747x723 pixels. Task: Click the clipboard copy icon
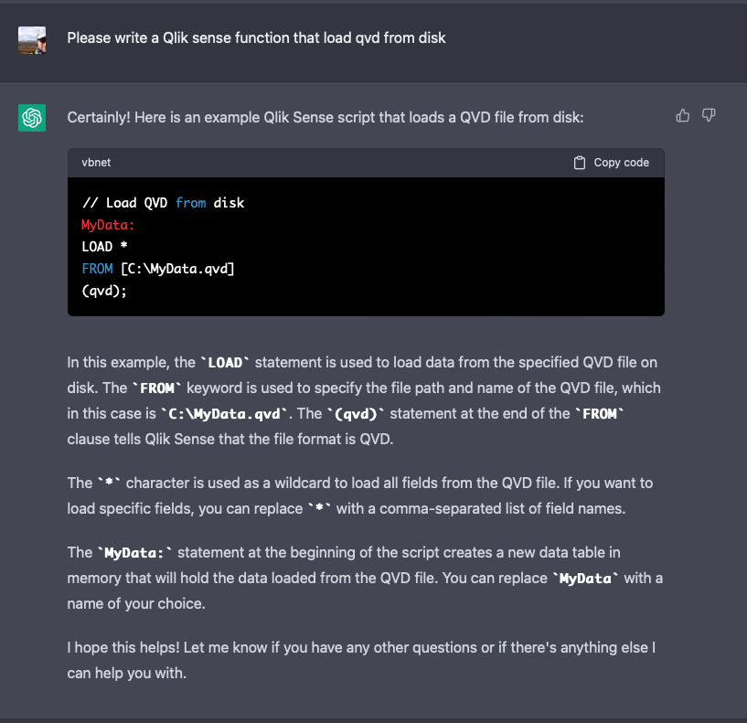(580, 163)
